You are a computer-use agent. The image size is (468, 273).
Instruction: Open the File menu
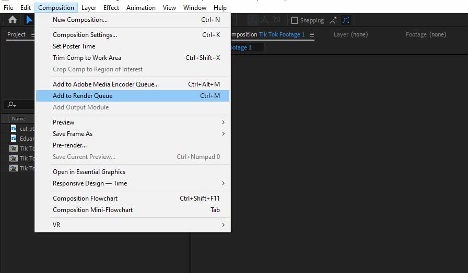point(8,8)
